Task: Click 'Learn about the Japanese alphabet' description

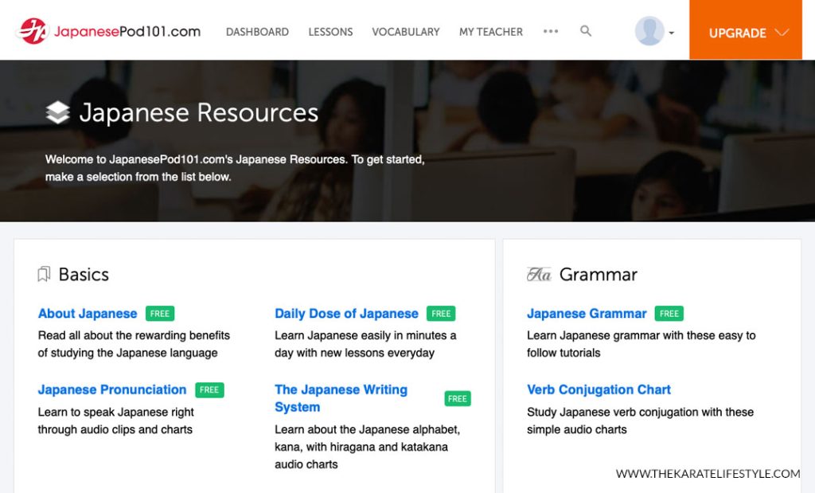Action: point(367,447)
